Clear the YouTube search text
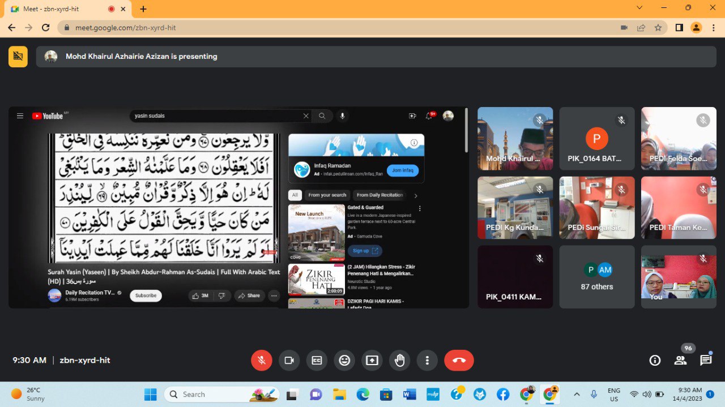 point(306,116)
